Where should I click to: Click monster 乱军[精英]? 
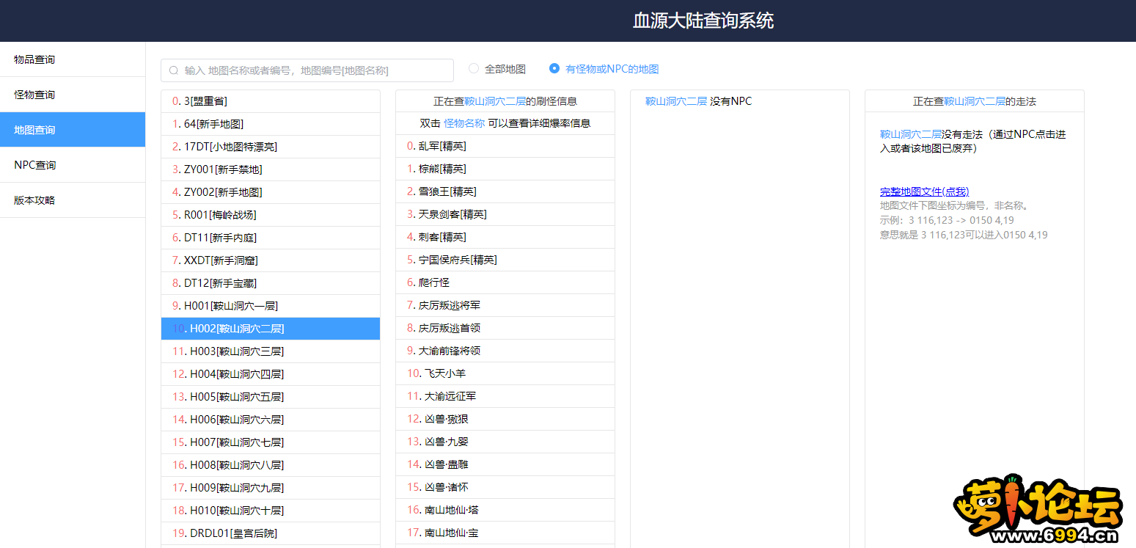pos(505,146)
